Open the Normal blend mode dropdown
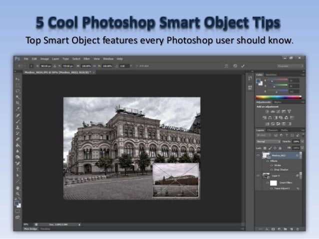This screenshot has height=239, width=319. coord(268,142)
